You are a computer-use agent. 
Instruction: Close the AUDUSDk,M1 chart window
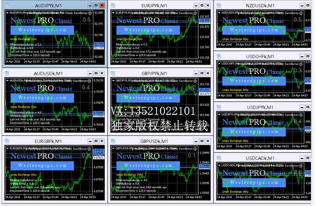coord(102,73)
